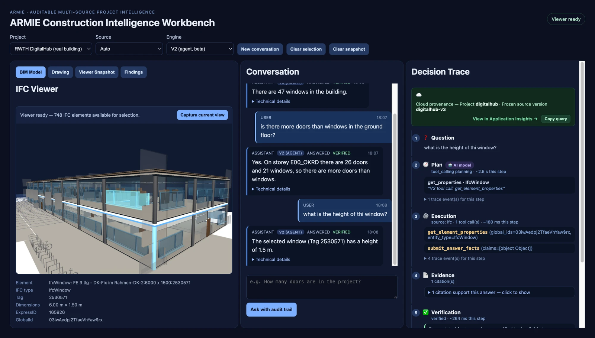Expand 1 trace event(s) for Plan step
The image size is (595, 338).
454,199
